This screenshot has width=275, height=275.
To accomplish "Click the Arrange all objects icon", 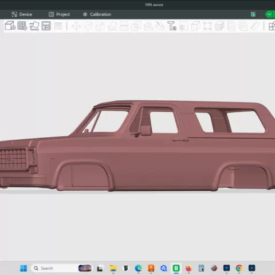I will pyautogui.click(x=46, y=26).
